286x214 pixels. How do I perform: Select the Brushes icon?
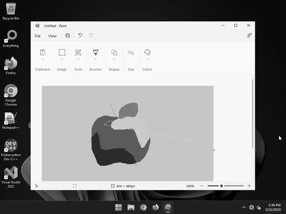[96, 52]
